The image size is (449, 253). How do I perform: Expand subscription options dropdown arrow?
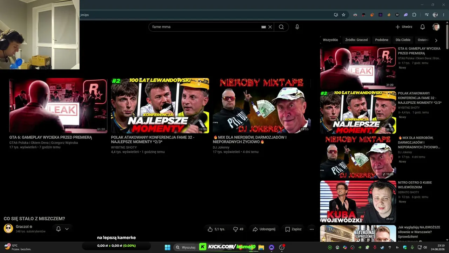[67, 229]
